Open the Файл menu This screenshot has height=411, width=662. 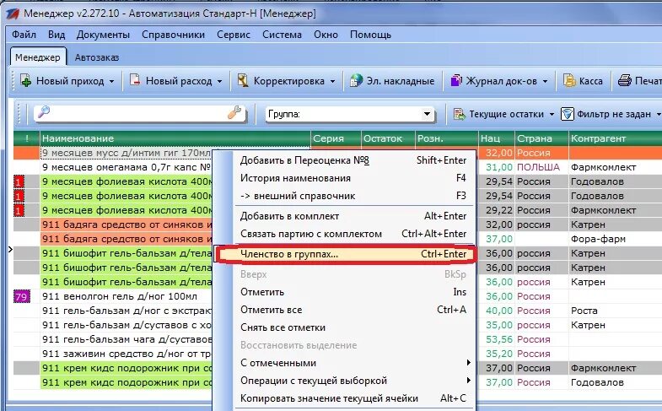pos(24,35)
